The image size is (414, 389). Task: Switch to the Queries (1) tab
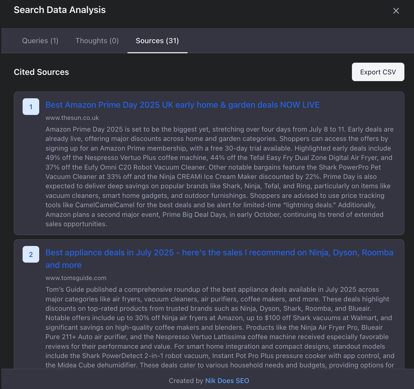click(40, 41)
